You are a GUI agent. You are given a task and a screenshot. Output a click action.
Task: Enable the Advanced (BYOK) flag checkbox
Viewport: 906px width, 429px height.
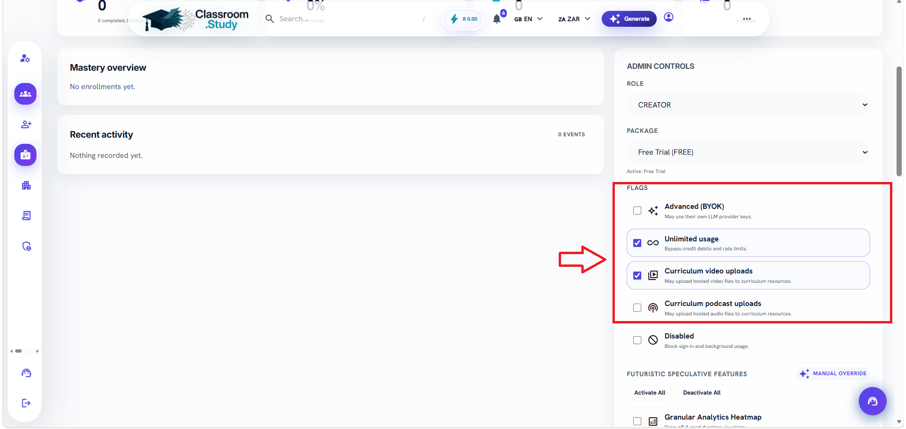pos(638,211)
